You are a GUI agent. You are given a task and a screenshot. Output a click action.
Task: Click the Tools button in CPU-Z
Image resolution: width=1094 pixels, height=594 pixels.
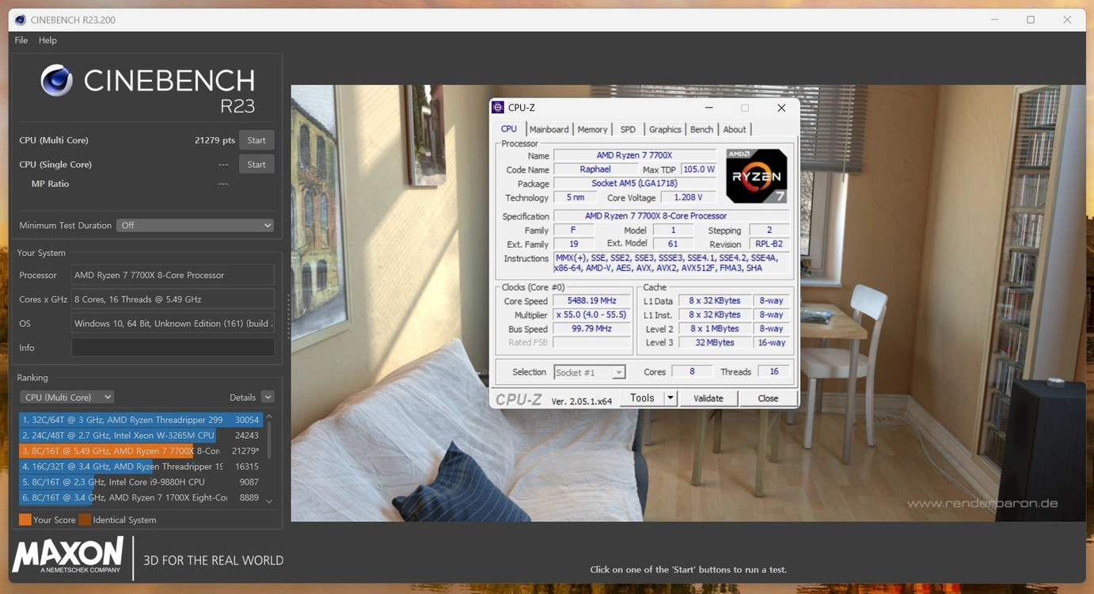642,398
